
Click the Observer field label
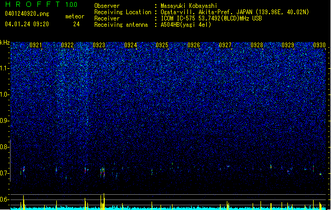pos(107,6)
